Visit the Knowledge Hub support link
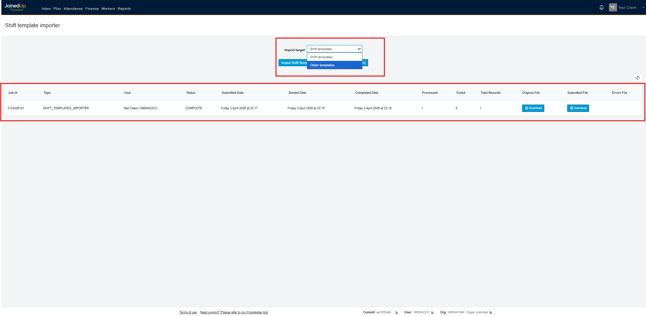Viewport: 646px width, 316px height. [x=234, y=312]
